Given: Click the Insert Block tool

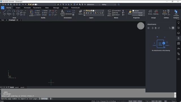Looking at the screenshot, I should point(109,13).
